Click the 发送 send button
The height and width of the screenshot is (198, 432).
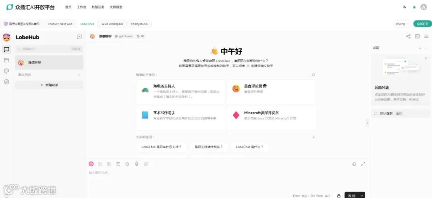pos(352,196)
